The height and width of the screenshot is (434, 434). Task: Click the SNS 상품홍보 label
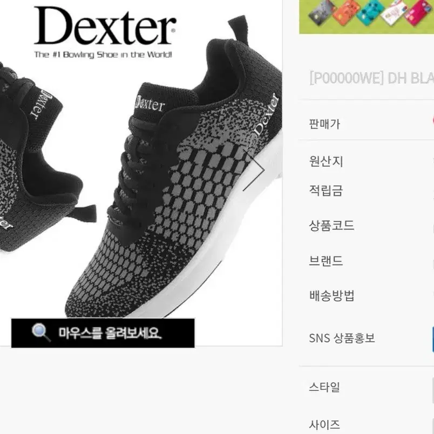pyautogui.click(x=342, y=338)
